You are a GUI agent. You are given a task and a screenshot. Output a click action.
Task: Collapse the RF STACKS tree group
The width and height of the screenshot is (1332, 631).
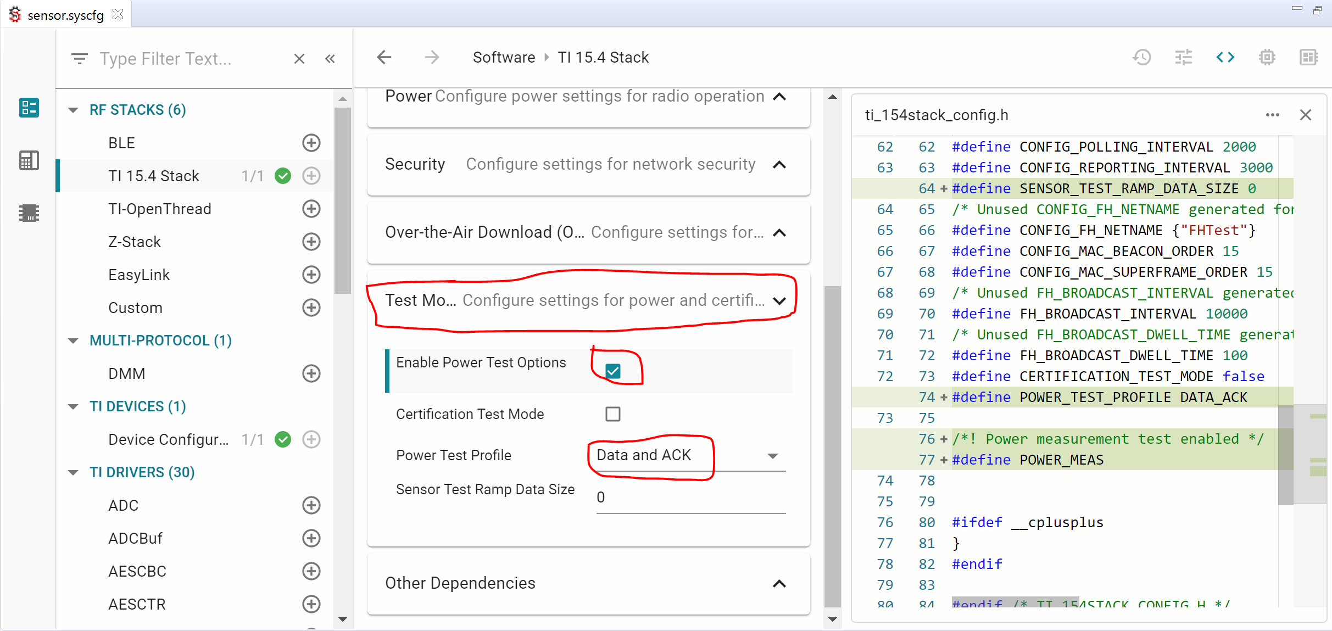73,110
